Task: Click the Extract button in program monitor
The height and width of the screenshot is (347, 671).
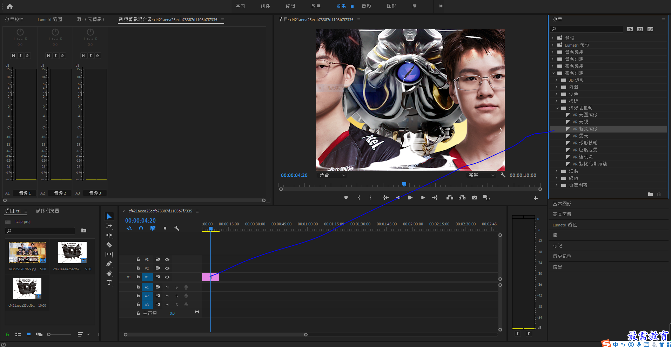Action: [462, 198]
